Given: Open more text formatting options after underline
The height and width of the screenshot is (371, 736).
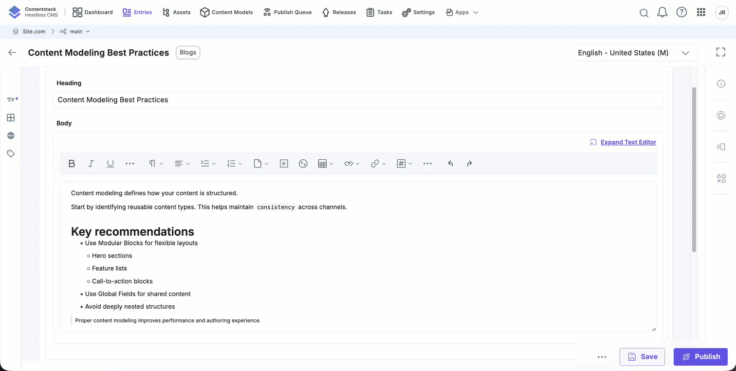Looking at the screenshot, I should click(x=130, y=164).
